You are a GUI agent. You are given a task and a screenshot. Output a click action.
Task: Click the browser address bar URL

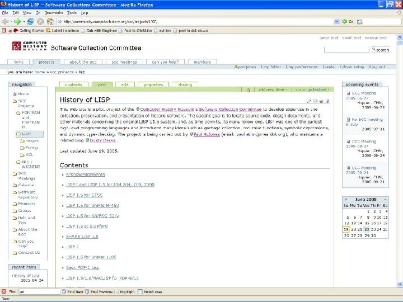click(110, 22)
